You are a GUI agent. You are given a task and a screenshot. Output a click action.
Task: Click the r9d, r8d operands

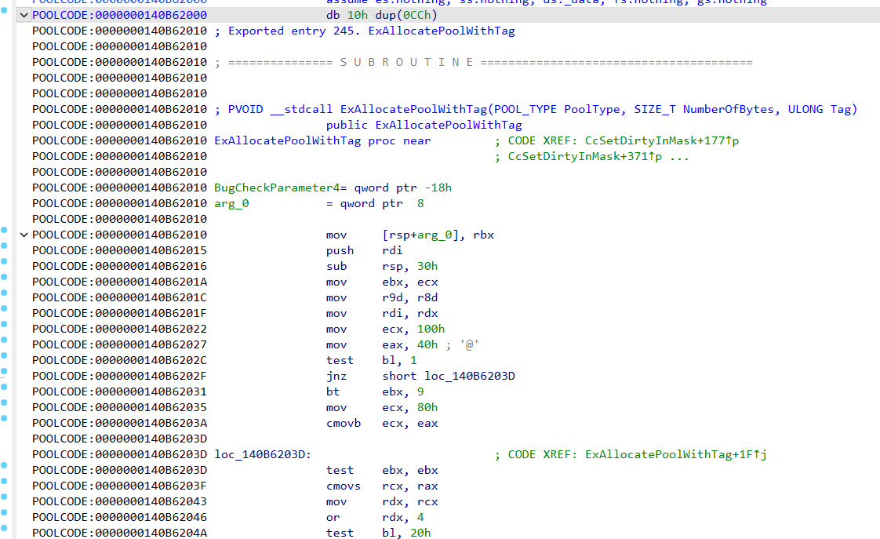409,298
